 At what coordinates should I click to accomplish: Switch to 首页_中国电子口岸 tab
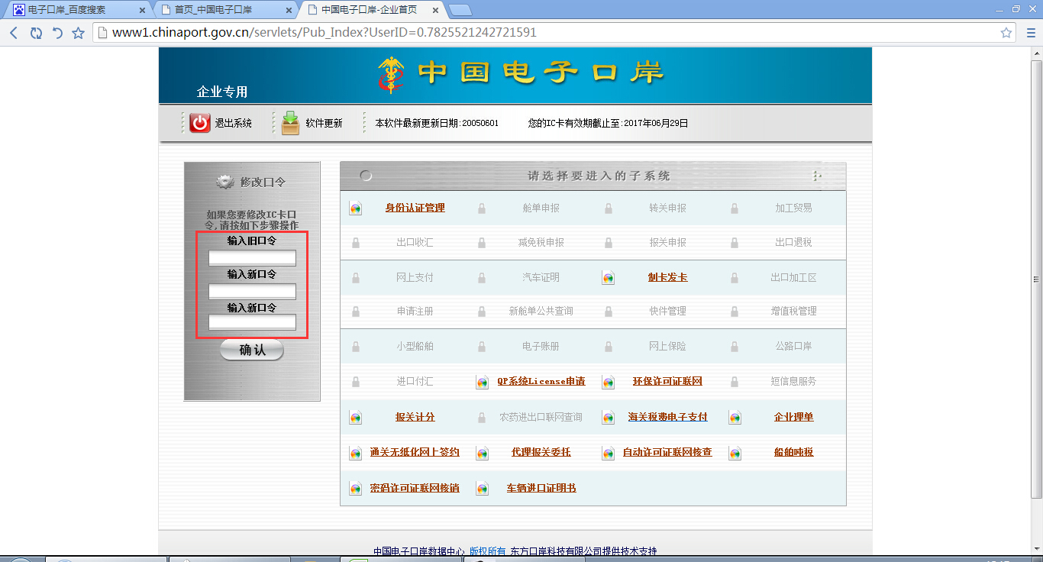(225, 10)
